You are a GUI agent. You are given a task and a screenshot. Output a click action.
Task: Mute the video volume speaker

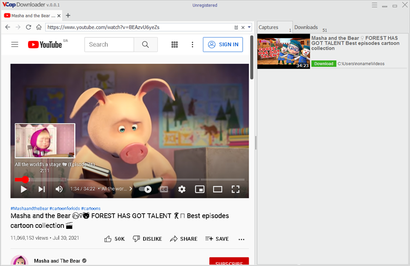point(59,189)
